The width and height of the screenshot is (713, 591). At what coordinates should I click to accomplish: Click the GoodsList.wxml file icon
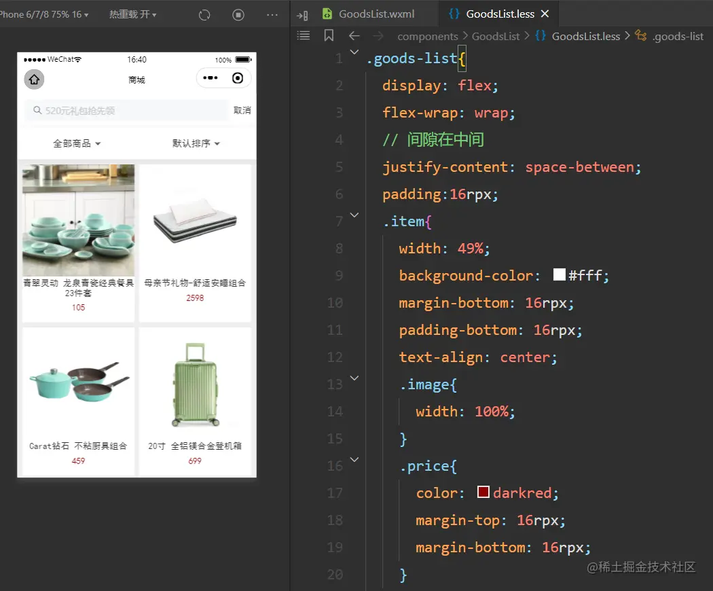327,14
